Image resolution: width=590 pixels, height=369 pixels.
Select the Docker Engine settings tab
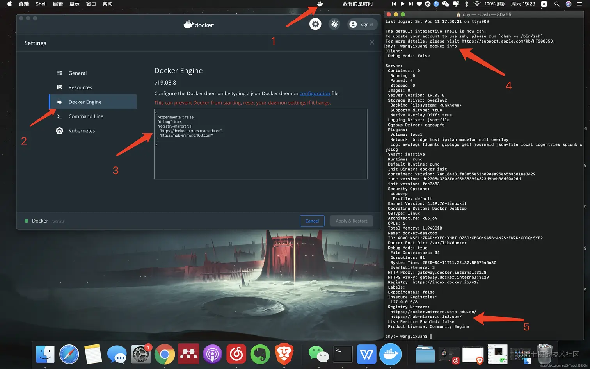(93, 102)
